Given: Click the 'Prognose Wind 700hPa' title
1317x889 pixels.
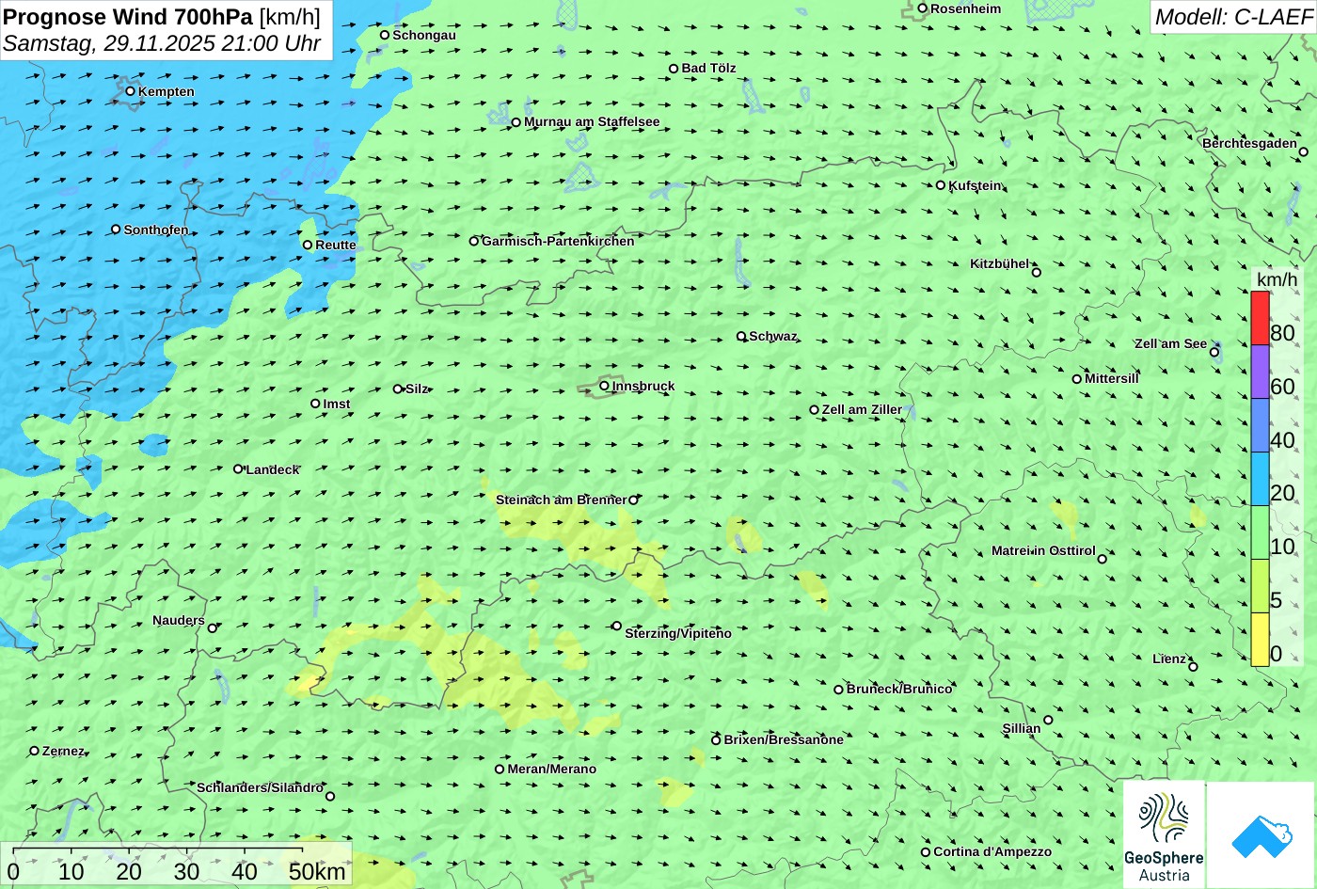Looking at the screenshot, I should tap(128, 16).
